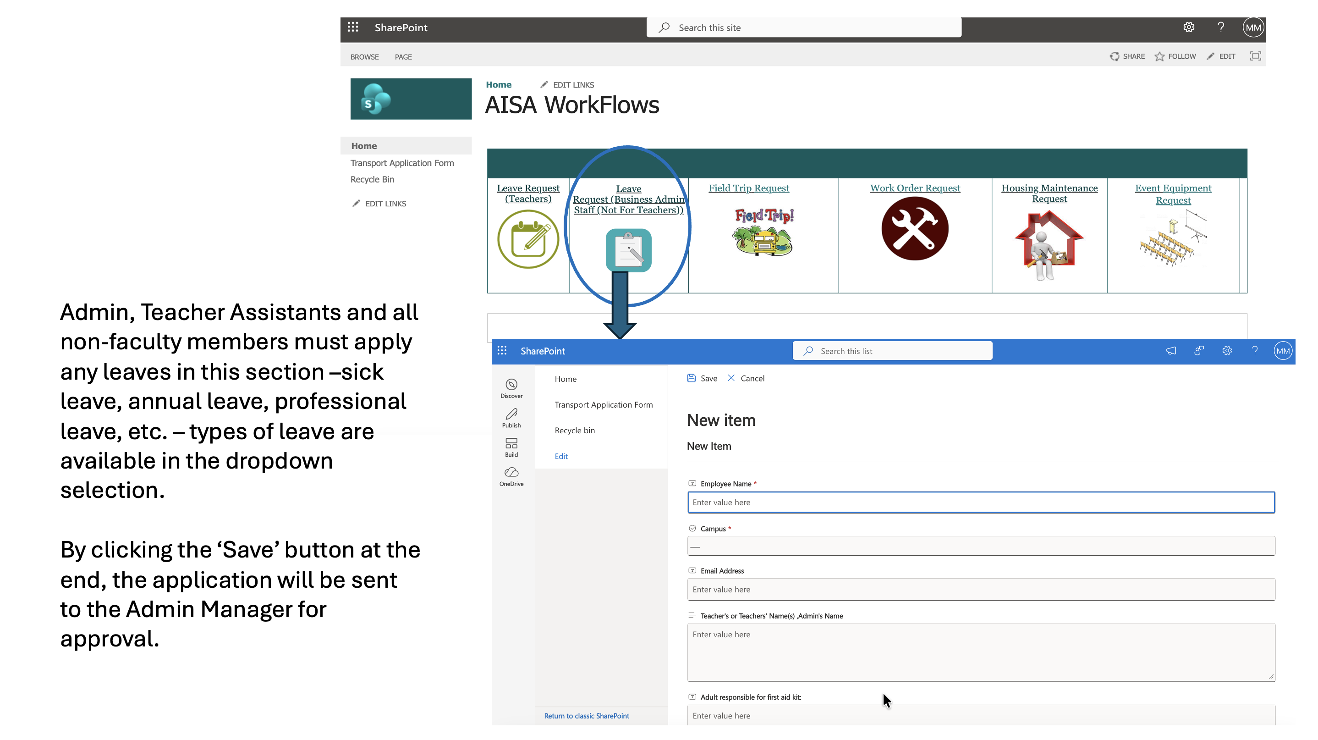
Task: Click Search this list box
Action: click(x=892, y=351)
